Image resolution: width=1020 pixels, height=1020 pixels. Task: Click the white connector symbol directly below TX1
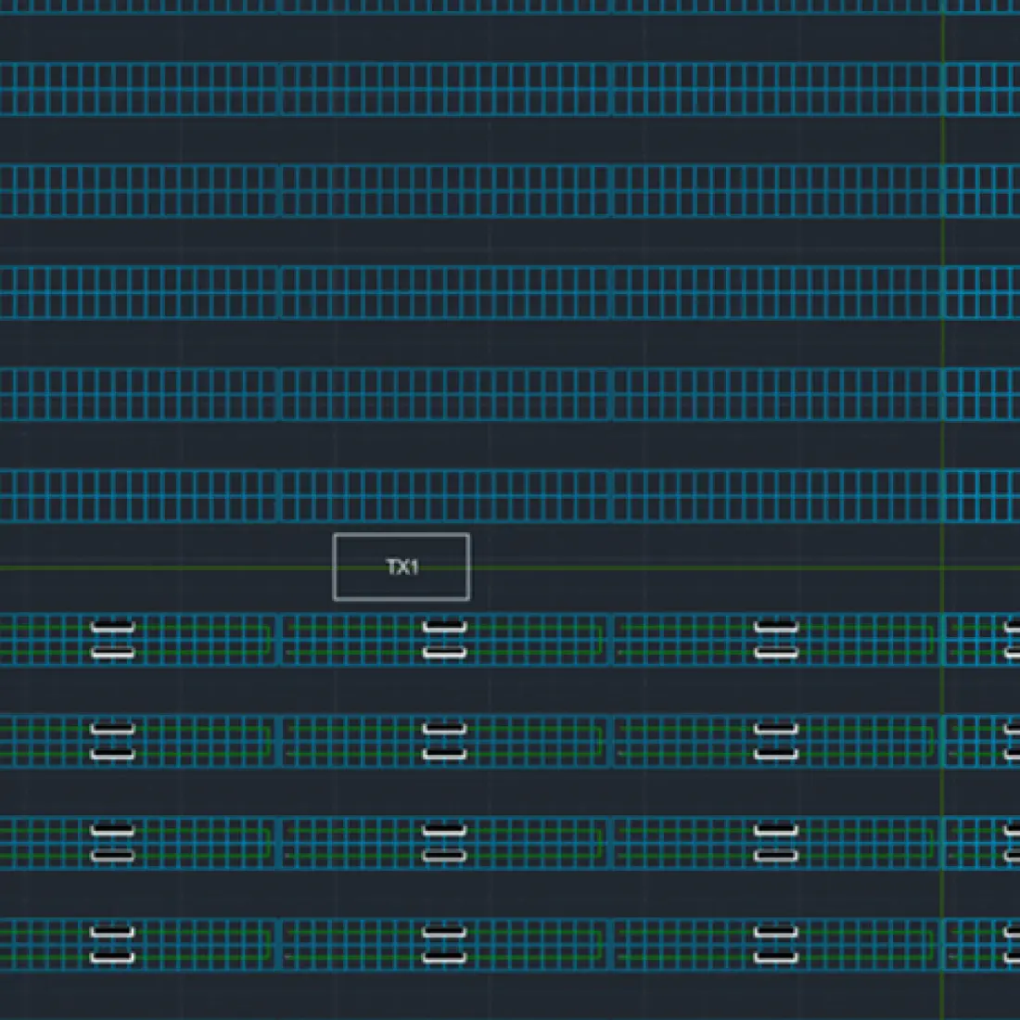444,640
